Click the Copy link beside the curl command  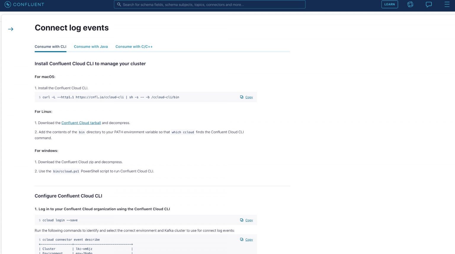249,97
